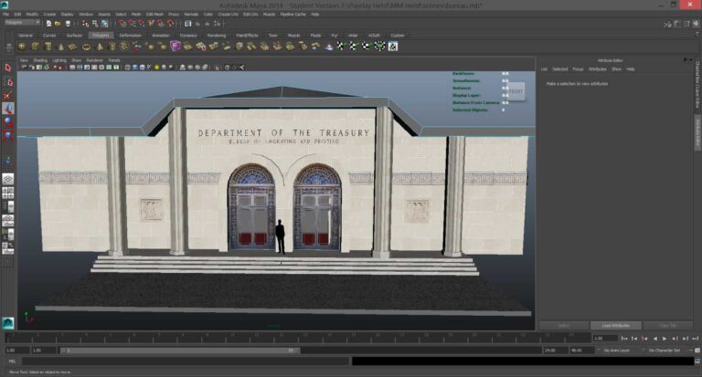Image resolution: width=702 pixels, height=377 pixels.
Task: Click the MEL command line input
Action: [x=185, y=361]
